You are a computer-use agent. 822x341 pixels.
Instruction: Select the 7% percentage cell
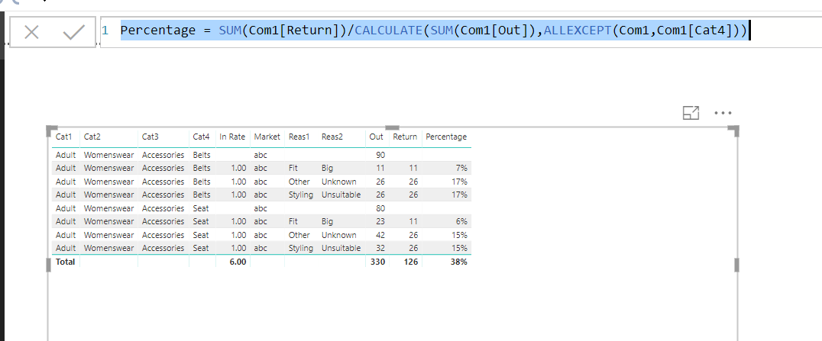click(x=461, y=168)
